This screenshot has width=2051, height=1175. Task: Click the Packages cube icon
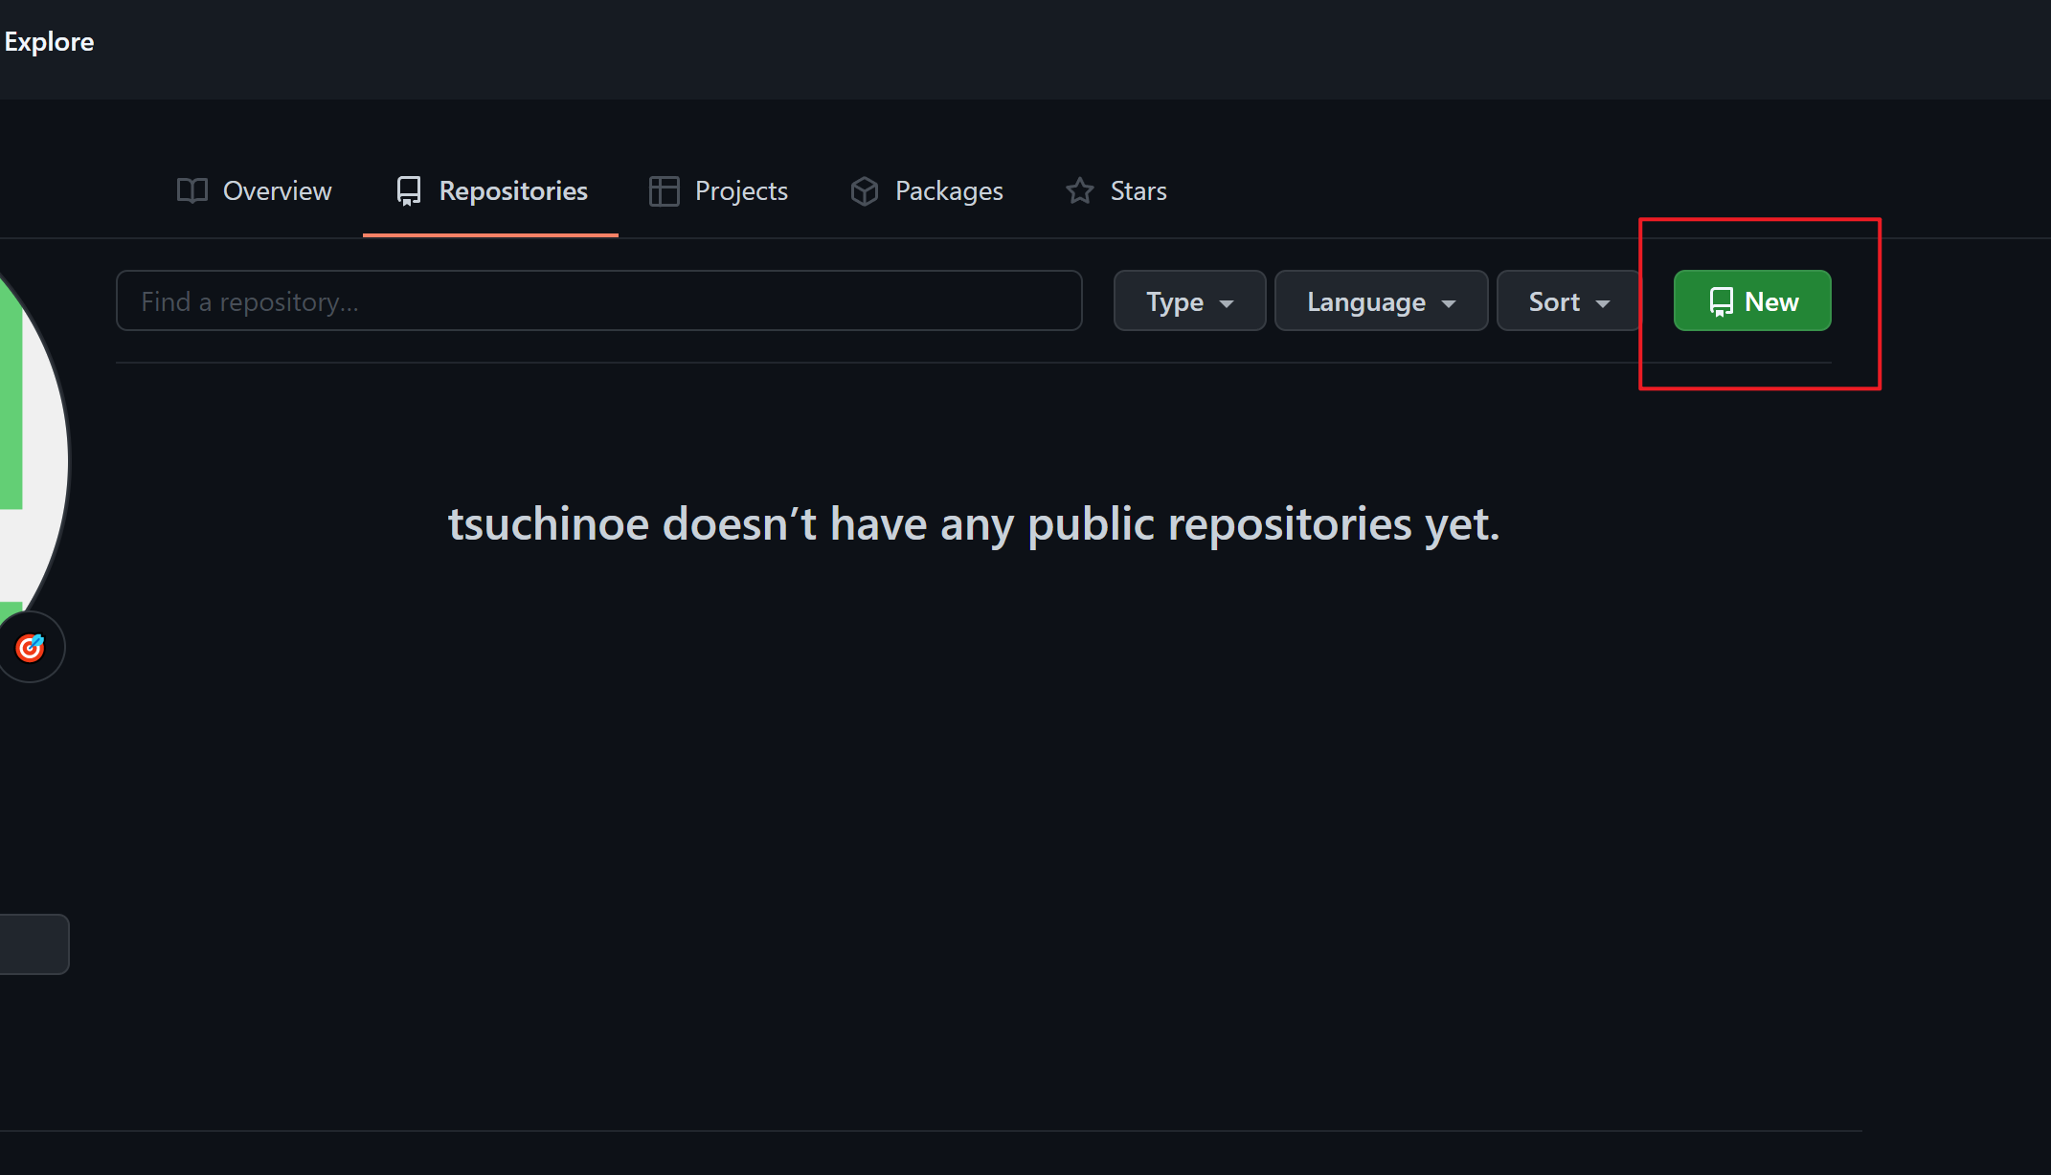pos(865,190)
